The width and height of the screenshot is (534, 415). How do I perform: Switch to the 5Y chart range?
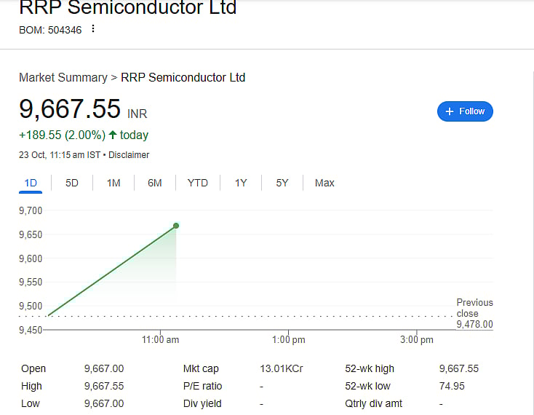pos(282,183)
